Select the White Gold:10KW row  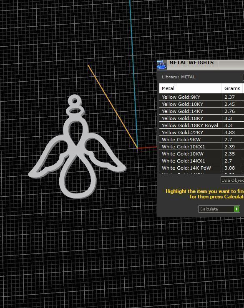201,154
